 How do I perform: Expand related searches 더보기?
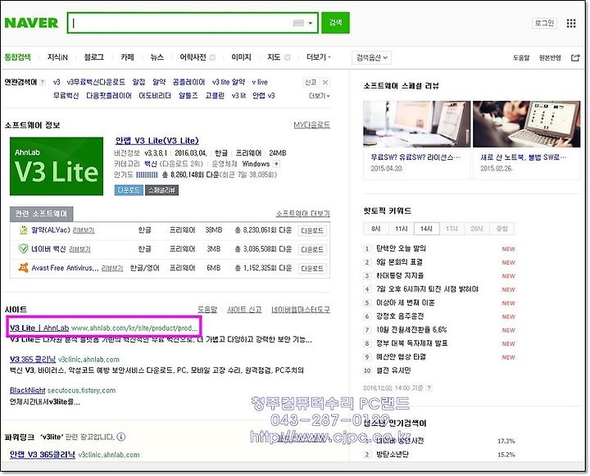click(x=319, y=96)
